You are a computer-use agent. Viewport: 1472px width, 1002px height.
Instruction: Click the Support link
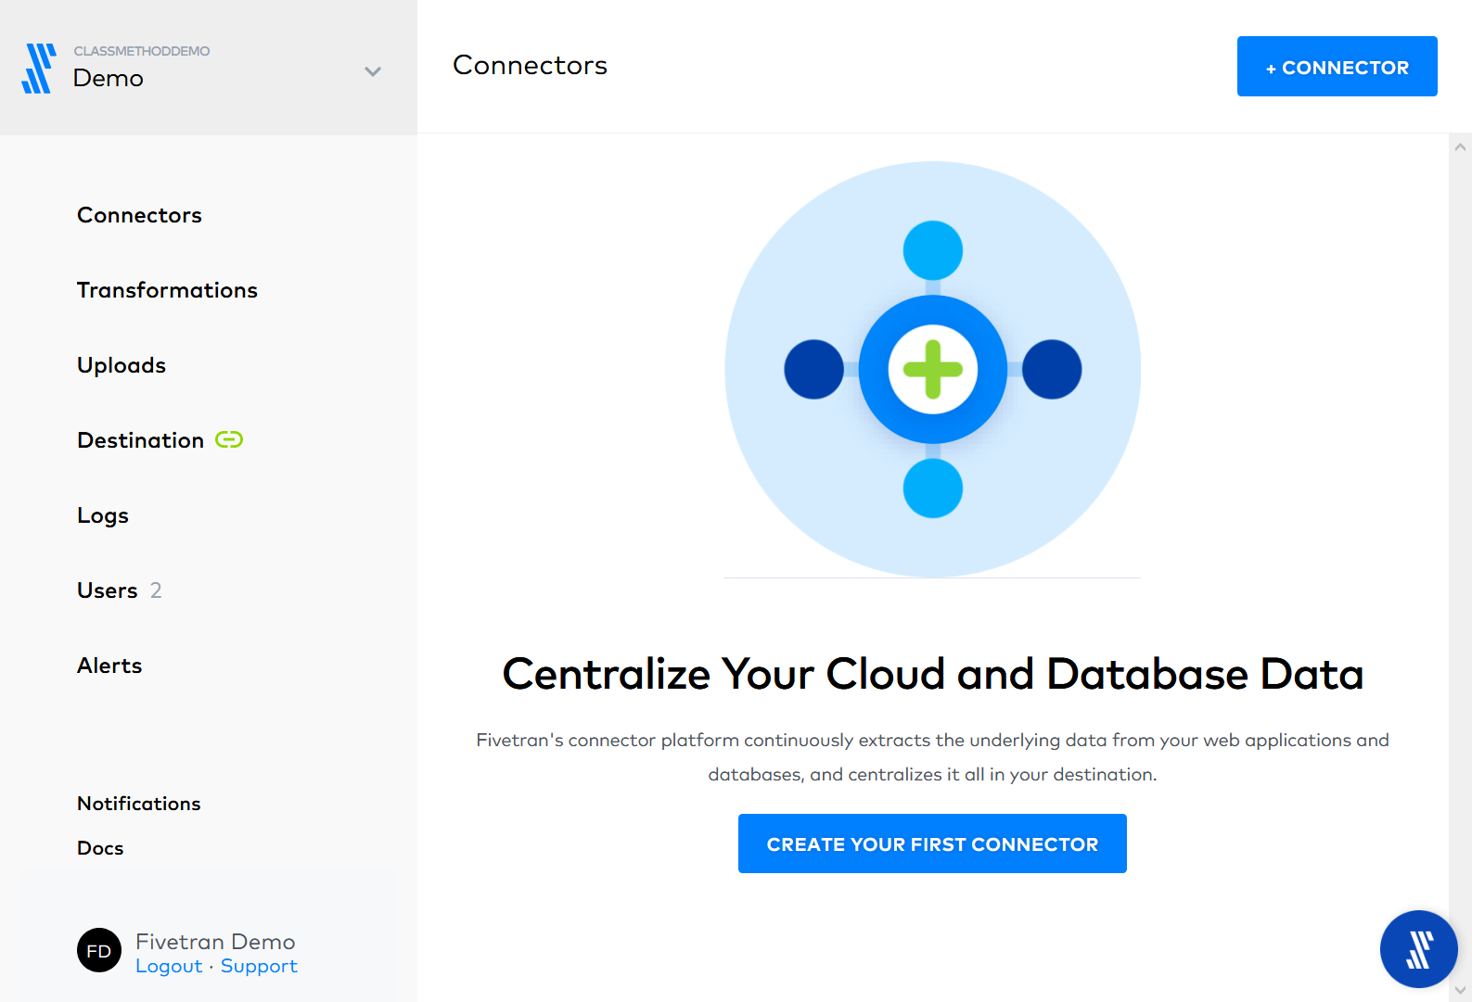(259, 966)
